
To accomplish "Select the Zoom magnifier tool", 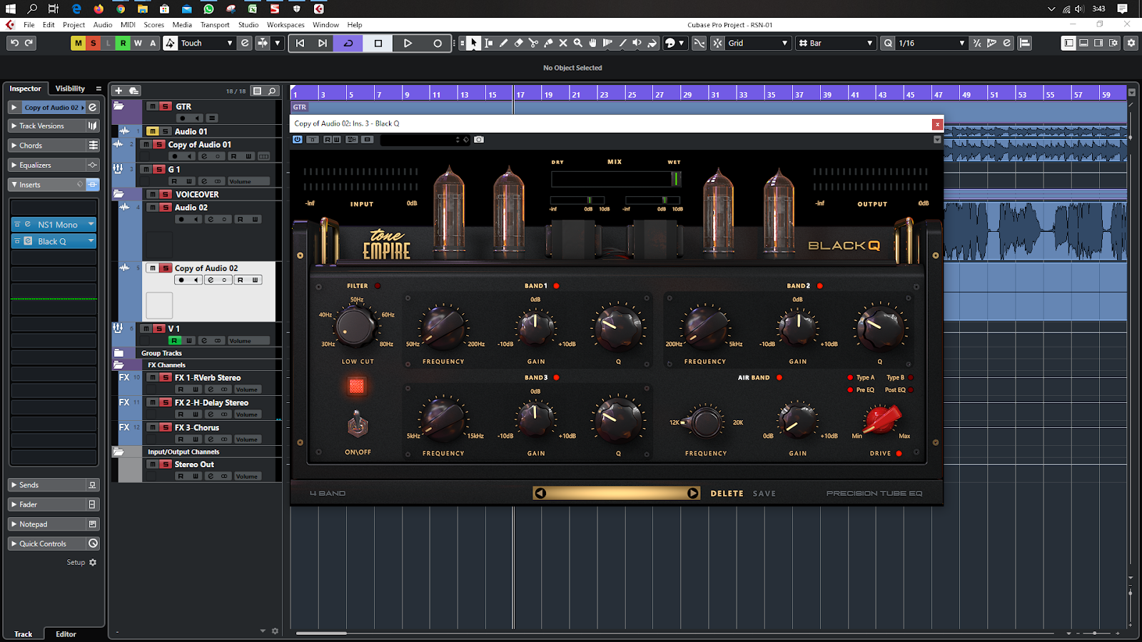I will tap(578, 43).
